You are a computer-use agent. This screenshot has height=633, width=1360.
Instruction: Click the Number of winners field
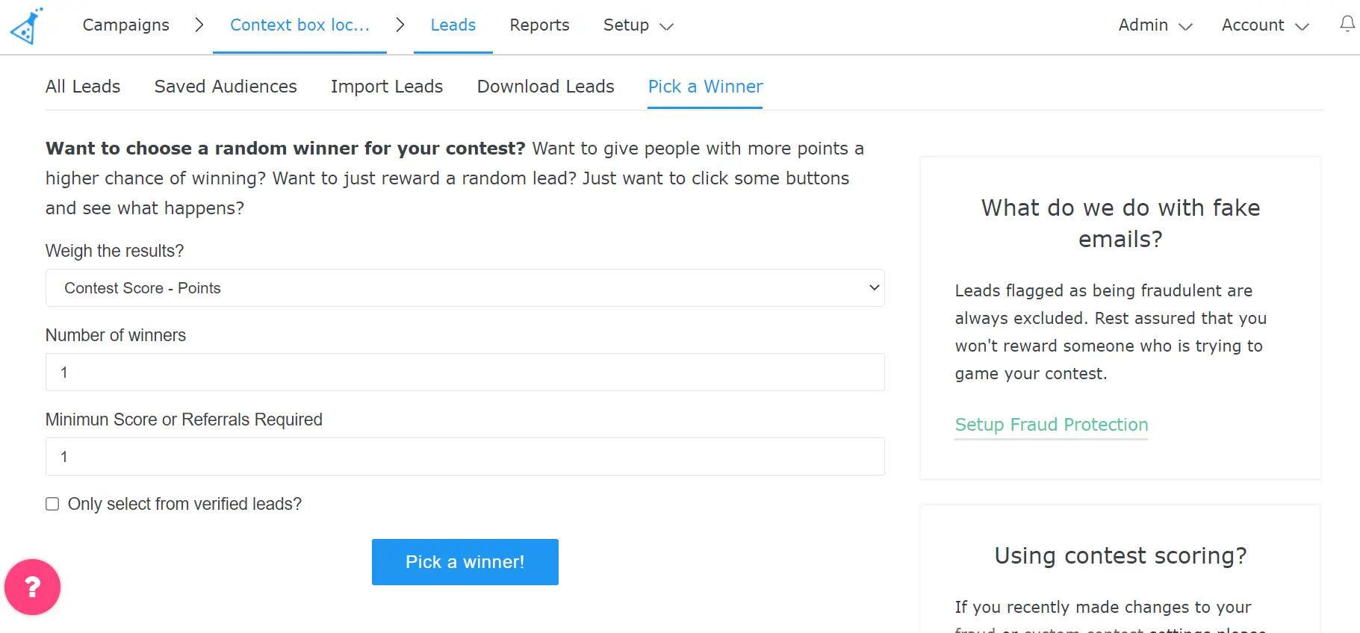pyautogui.click(x=465, y=372)
